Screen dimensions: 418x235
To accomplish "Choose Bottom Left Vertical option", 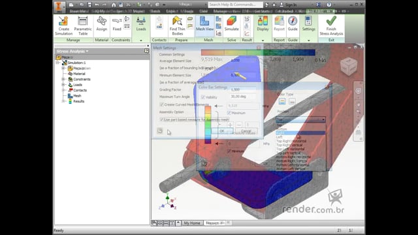I will pos(300,169).
